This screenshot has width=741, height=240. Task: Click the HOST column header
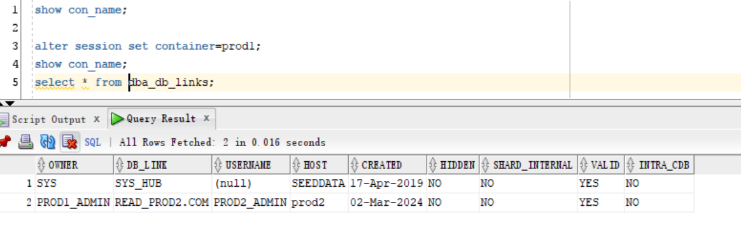(320, 165)
